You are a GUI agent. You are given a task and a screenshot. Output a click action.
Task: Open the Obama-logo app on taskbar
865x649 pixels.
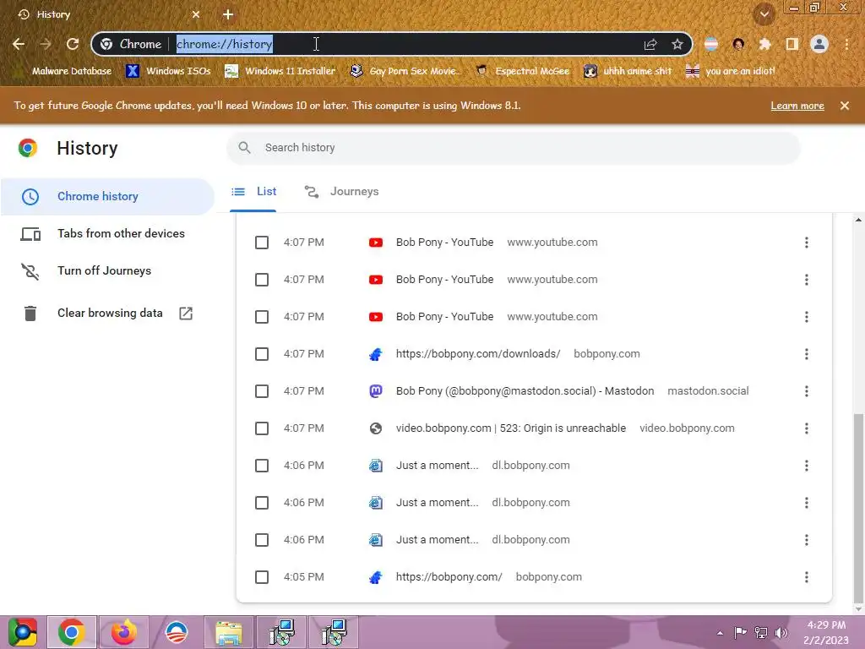click(177, 632)
